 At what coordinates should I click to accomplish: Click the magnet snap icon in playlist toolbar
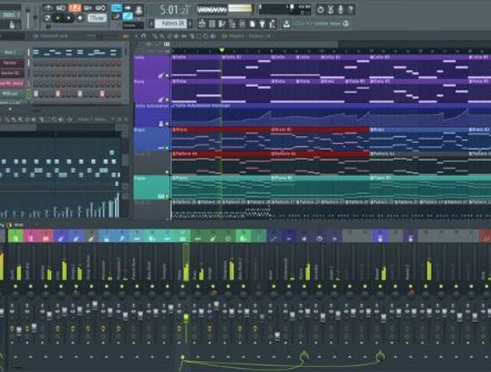pyautogui.click(x=143, y=36)
